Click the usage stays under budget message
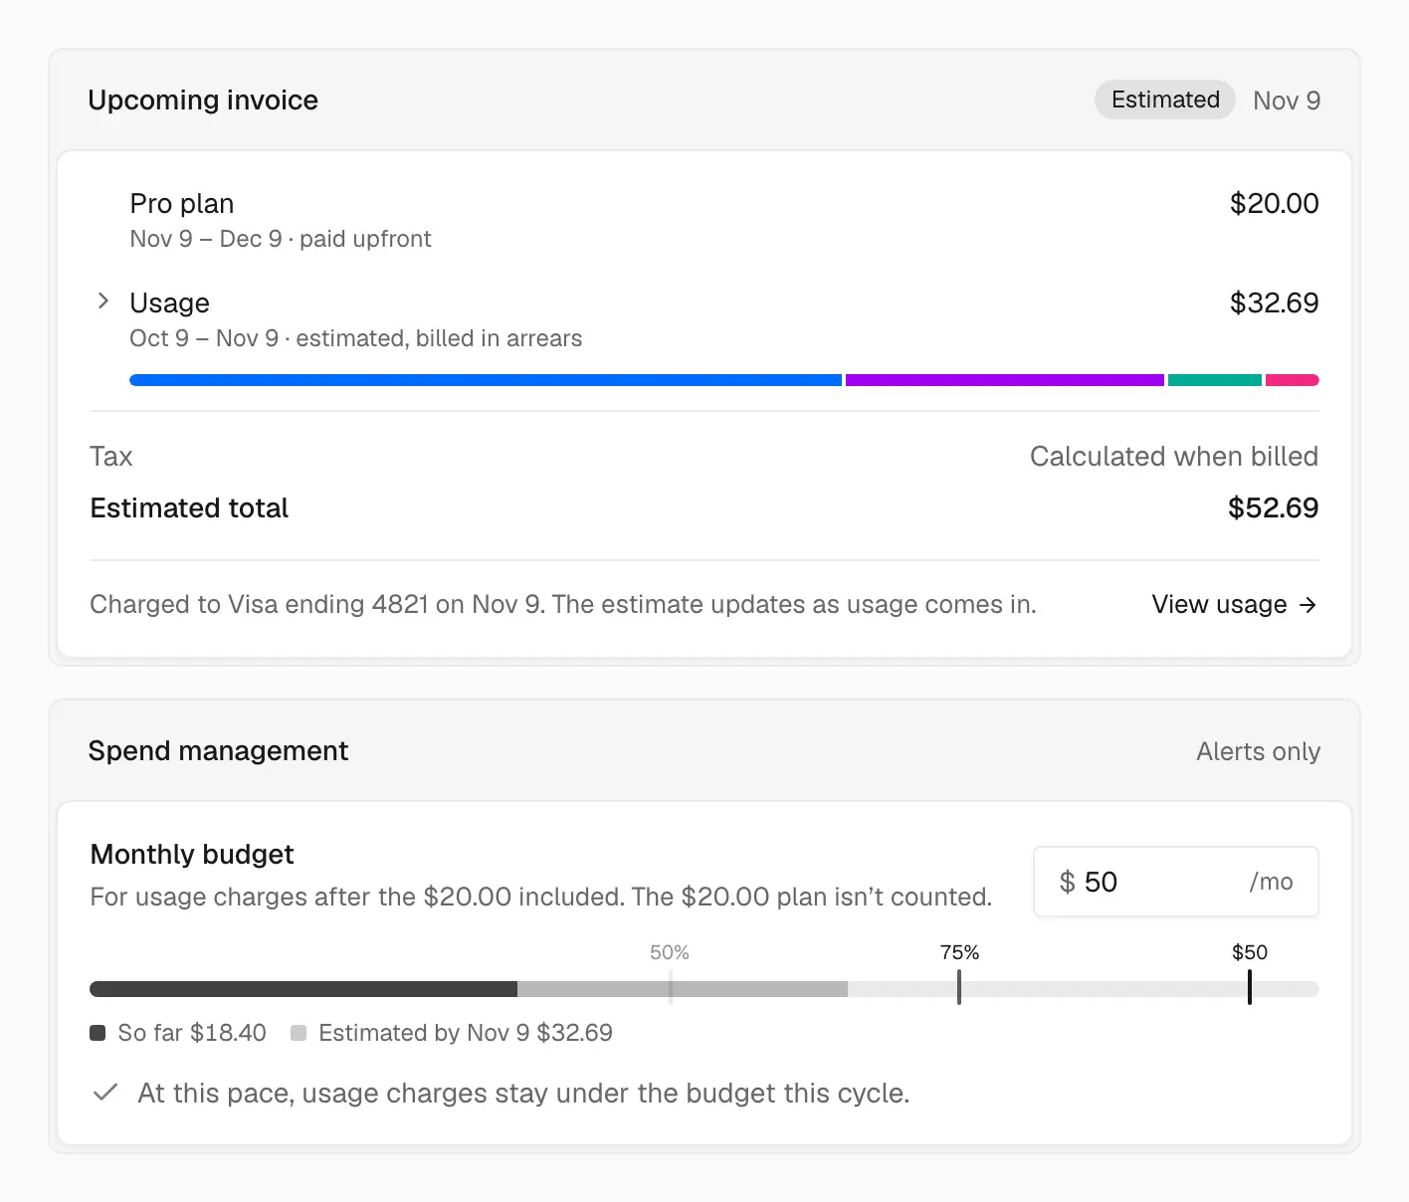The image size is (1409, 1202). click(x=523, y=1093)
